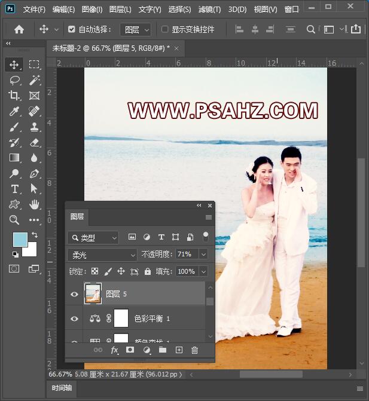This screenshot has width=369, height=401.
Task: Select the Rectangular Marquee tool
Action: click(34, 65)
